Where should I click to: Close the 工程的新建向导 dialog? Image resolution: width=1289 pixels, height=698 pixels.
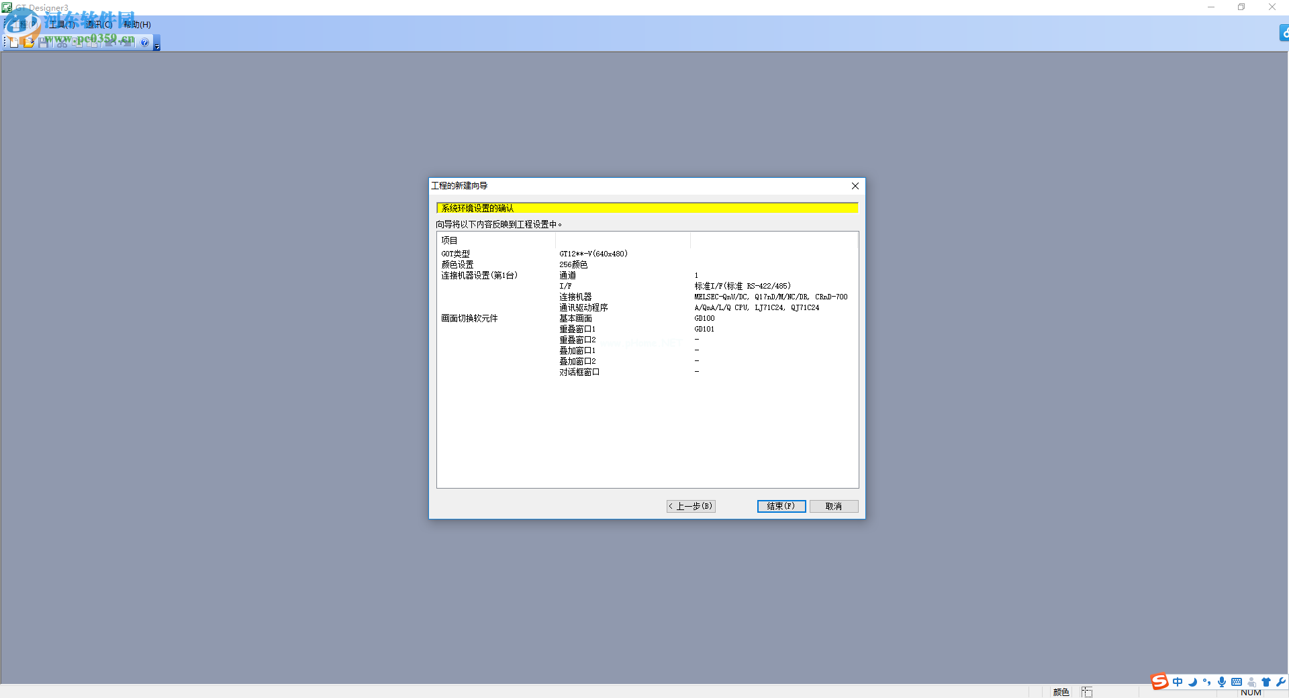[855, 186]
